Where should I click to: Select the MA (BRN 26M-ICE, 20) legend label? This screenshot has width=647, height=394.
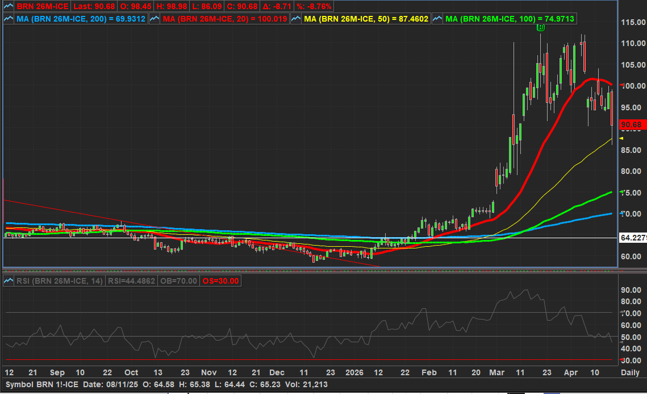point(225,19)
